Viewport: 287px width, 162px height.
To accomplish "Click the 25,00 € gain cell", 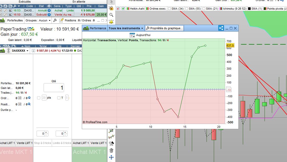I will click(x=101, y=15).
